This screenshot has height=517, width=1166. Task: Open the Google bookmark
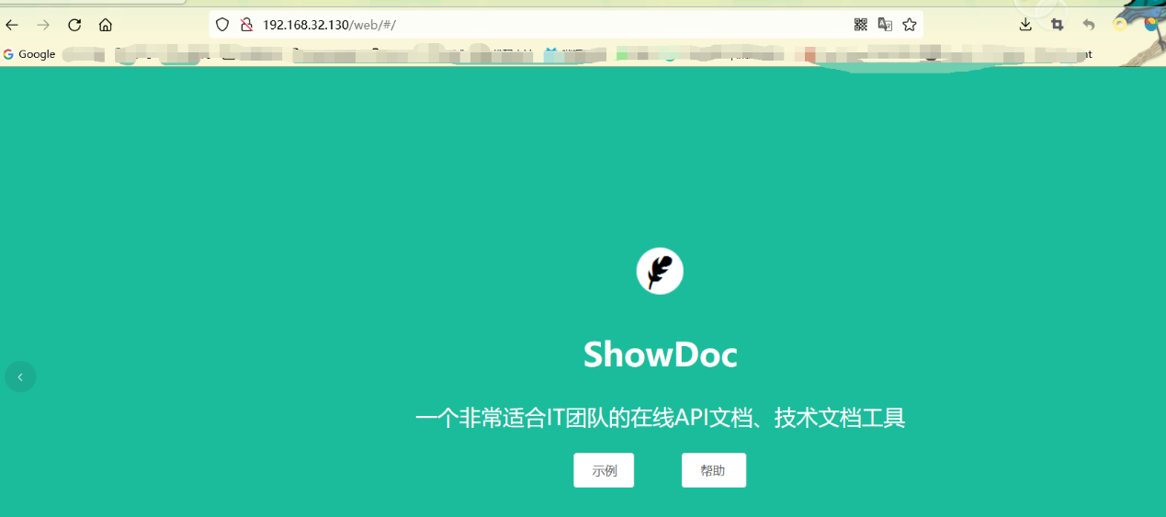[x=29, y=54]
